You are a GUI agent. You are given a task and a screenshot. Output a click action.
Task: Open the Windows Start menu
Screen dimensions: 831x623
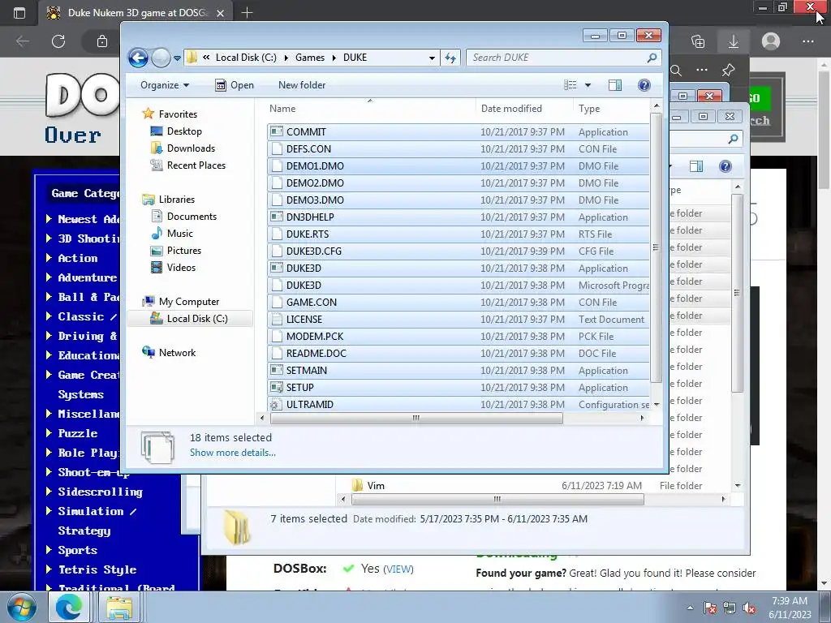click(x=21, y=607)
